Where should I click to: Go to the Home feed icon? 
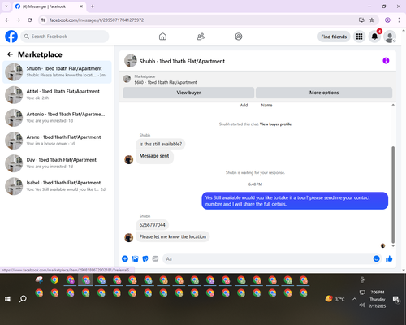tap(162, 37)
